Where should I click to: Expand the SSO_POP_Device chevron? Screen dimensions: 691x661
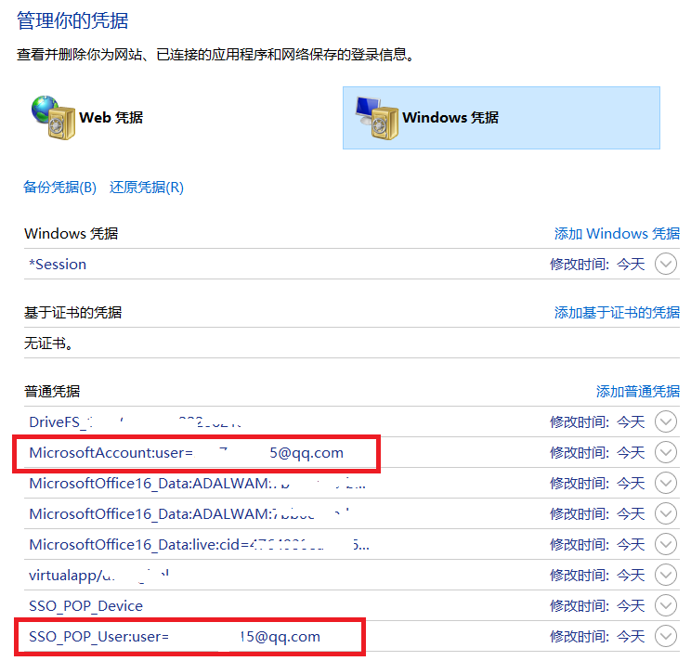click(x=665, y=605)
